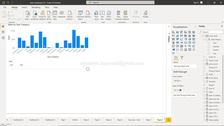224x126 pixels.
Task: Check the Year field checkbox
Action: pyautogui.click(x=209, y=43)
